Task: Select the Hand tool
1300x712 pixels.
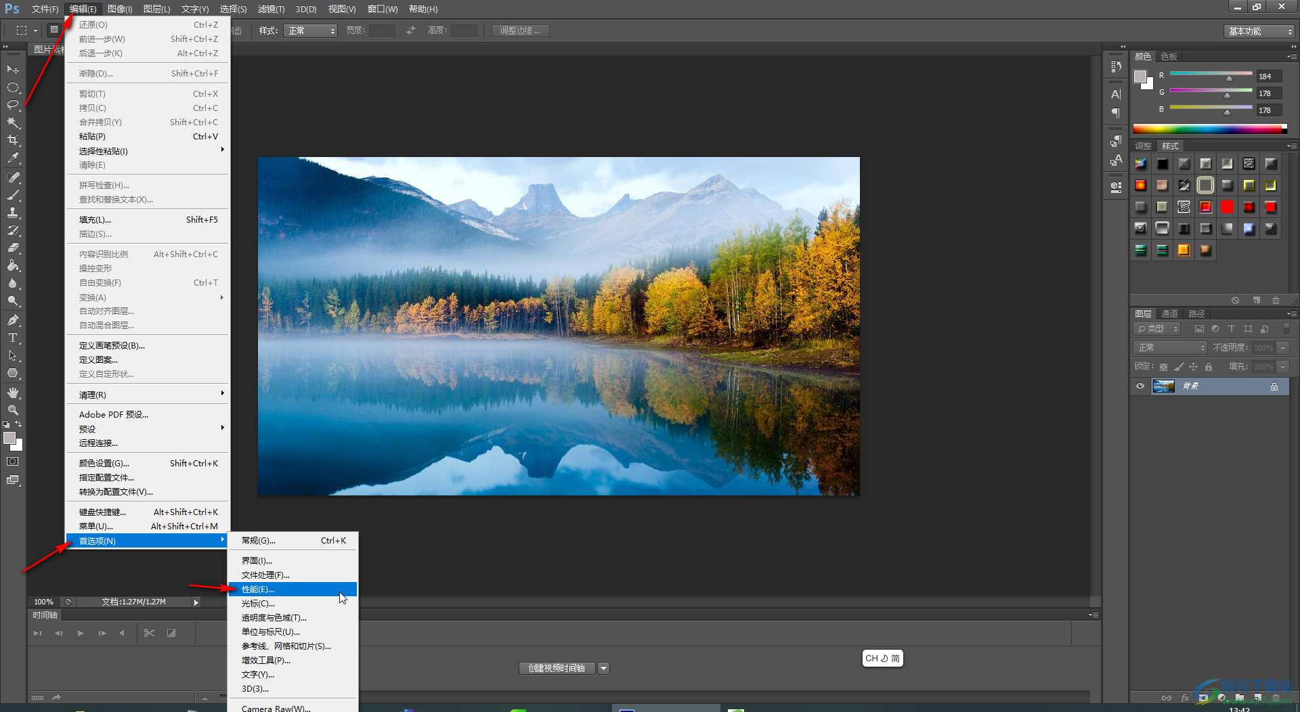Action: pos(13,393)
